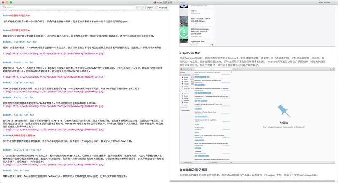
Task: Click the document icon in title bar
Action: coord(155,3)
